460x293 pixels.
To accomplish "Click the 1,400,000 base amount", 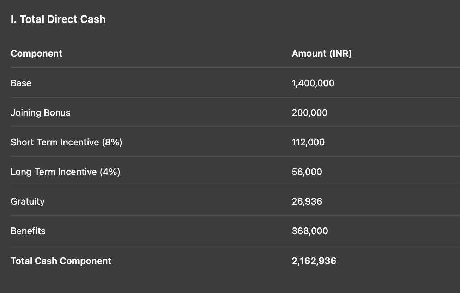I will coord(313,83).
